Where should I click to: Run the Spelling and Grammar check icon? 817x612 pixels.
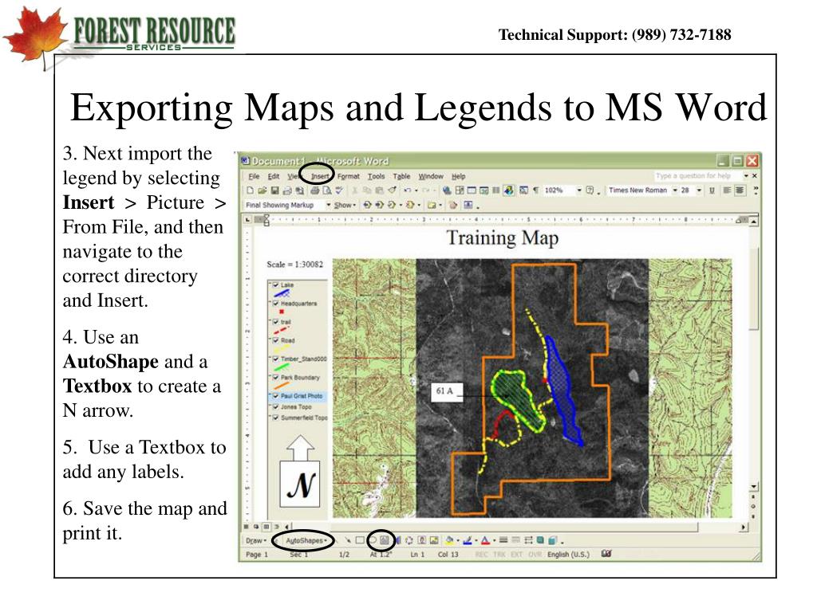point(339,190)
